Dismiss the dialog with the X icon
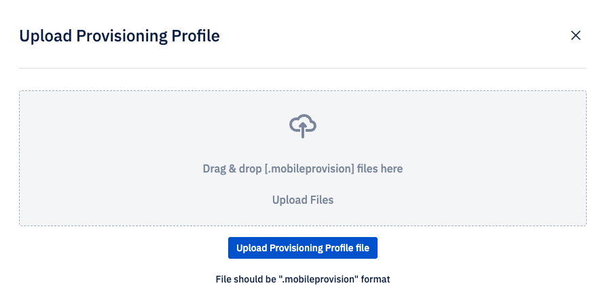The width and height of the screenshot is (603, 290). pyautogui.click(x=576, y=35)
